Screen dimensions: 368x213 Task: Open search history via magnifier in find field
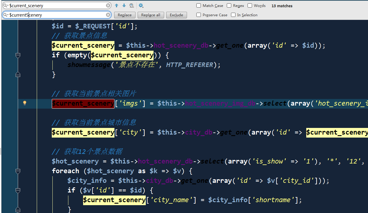coord(5,5)
